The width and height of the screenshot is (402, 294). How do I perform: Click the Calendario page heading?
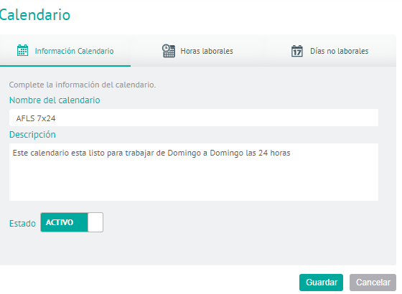coord(35,14)
